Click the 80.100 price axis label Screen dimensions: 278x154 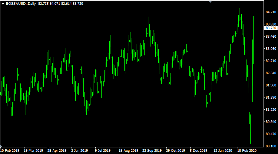pos(271,146)
